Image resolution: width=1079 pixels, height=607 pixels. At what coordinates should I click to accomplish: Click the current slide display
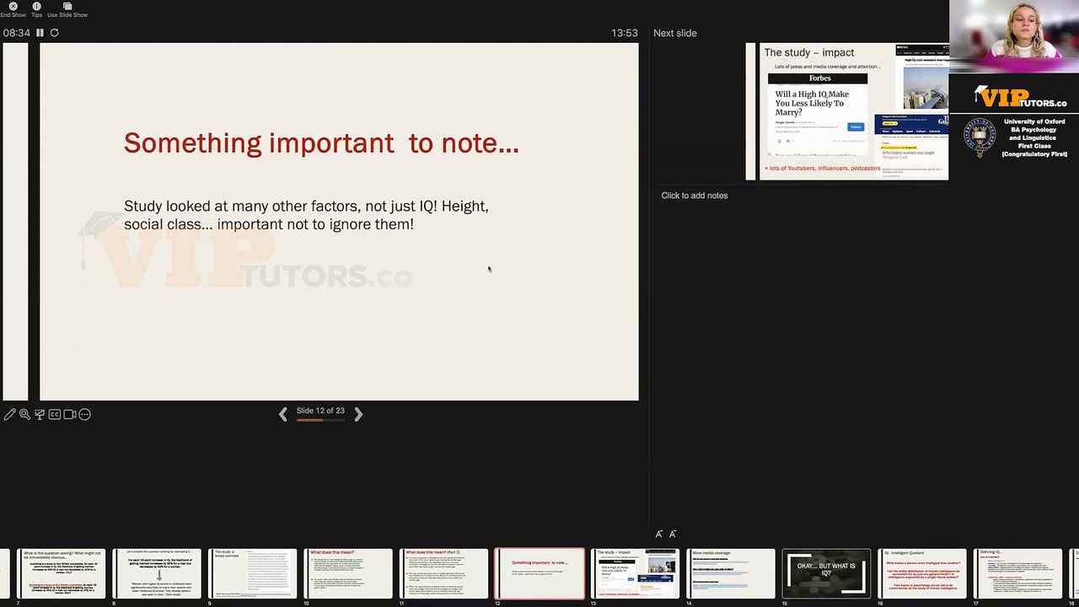[x=339, y=222]
